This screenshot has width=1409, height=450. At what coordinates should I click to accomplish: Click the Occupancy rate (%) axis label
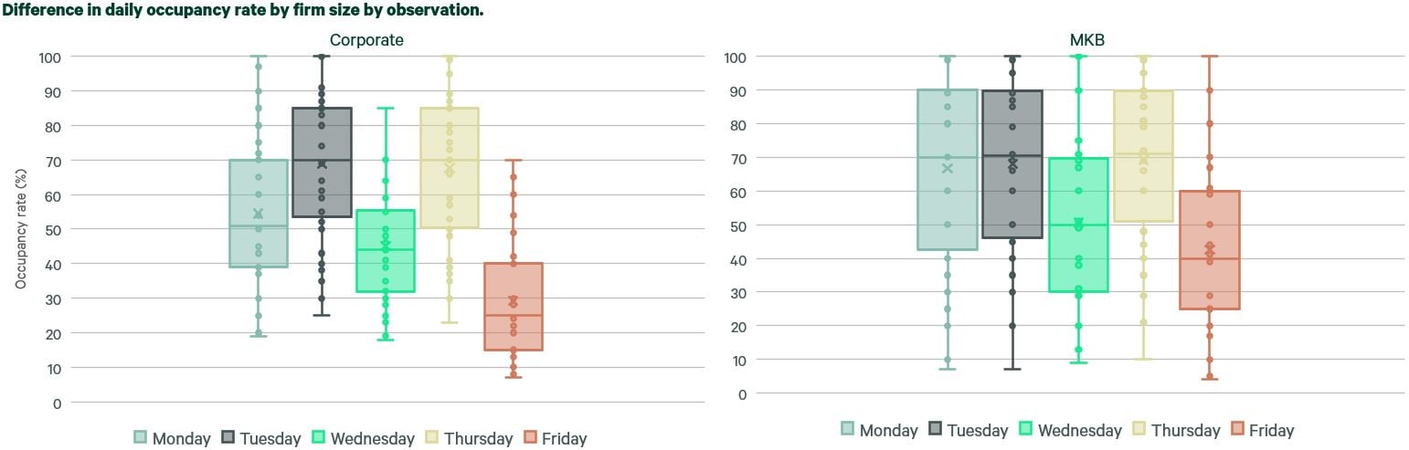point(20,229)
